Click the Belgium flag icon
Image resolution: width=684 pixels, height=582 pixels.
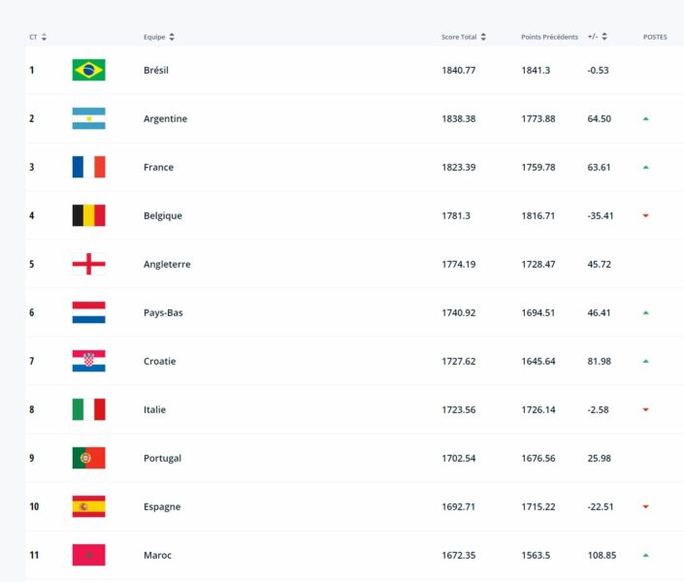coord(88,215)
